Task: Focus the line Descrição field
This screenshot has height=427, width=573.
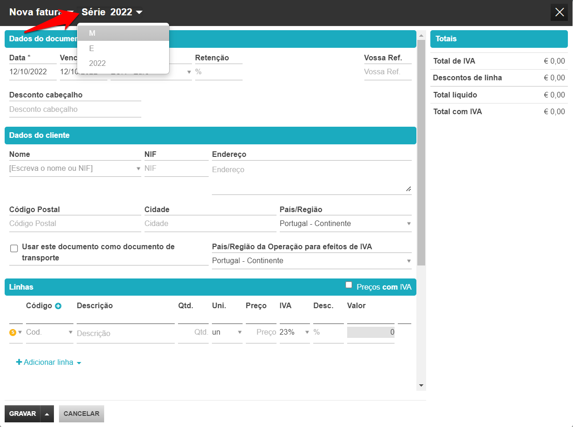Action: pos(125,333)
